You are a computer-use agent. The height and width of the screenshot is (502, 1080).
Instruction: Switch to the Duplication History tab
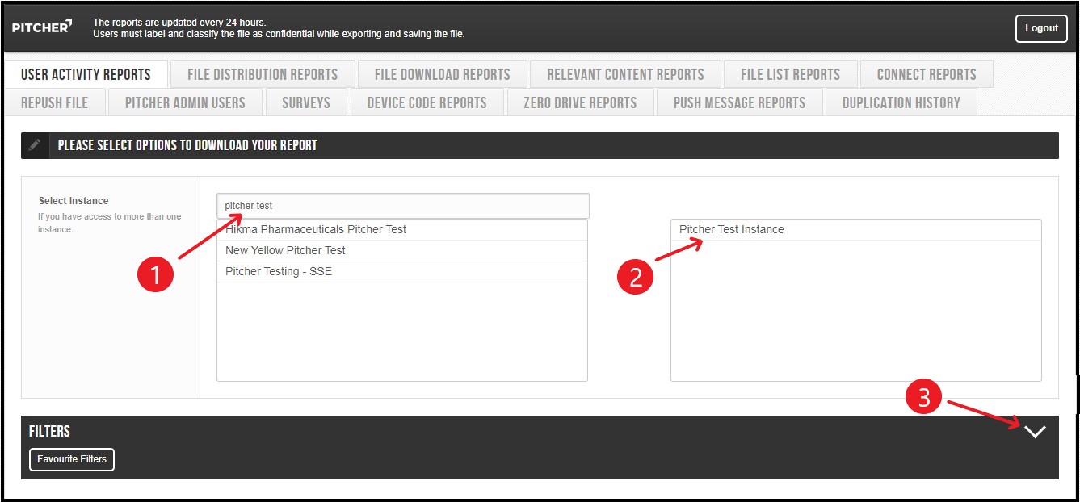click(900, 102)
